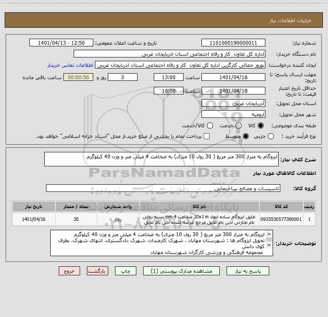Click scroll-down arrow in buyer description box
Screen dimensions: 328x317
pos(269,245)
